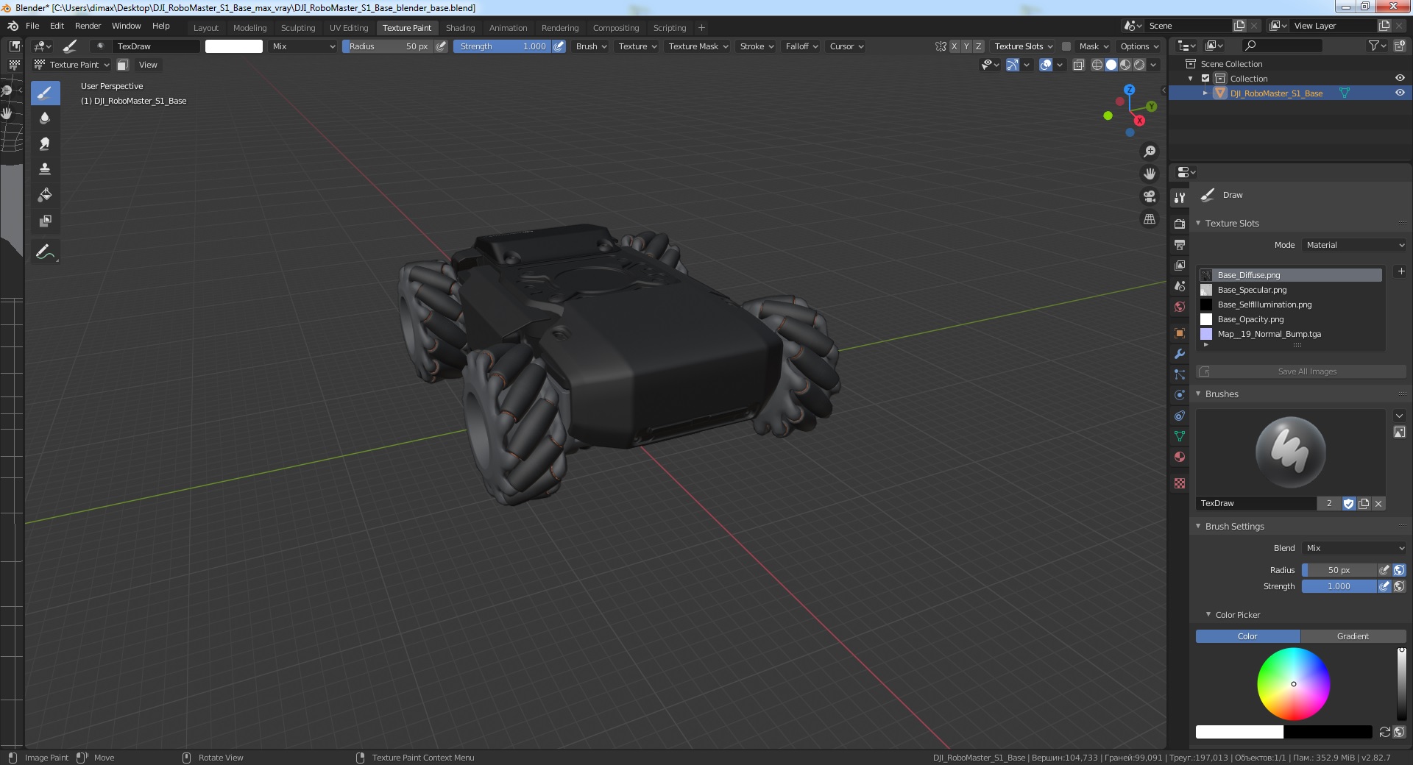This screenshot has width=1413, height=765.
Task: Collapse the Color Picker subpanel
Action: 1208,615
